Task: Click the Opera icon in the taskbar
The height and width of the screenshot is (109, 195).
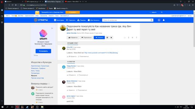Action: click(x=17, y=107)
